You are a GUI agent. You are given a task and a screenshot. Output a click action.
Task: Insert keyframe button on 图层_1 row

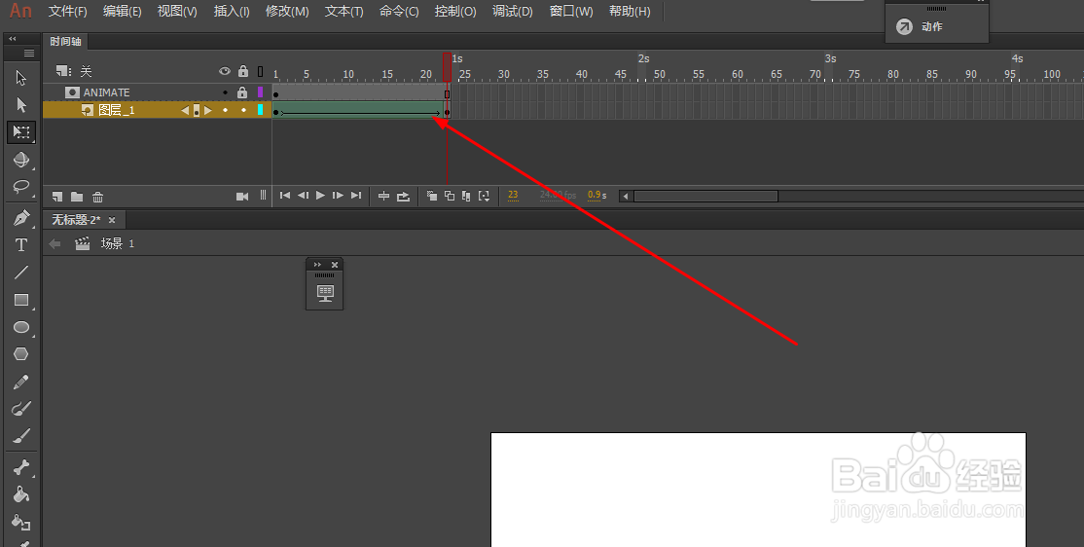tap(197, 110)
